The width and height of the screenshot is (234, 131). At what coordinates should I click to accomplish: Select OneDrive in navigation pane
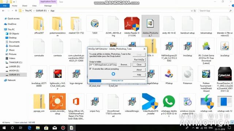click(10, 24)
